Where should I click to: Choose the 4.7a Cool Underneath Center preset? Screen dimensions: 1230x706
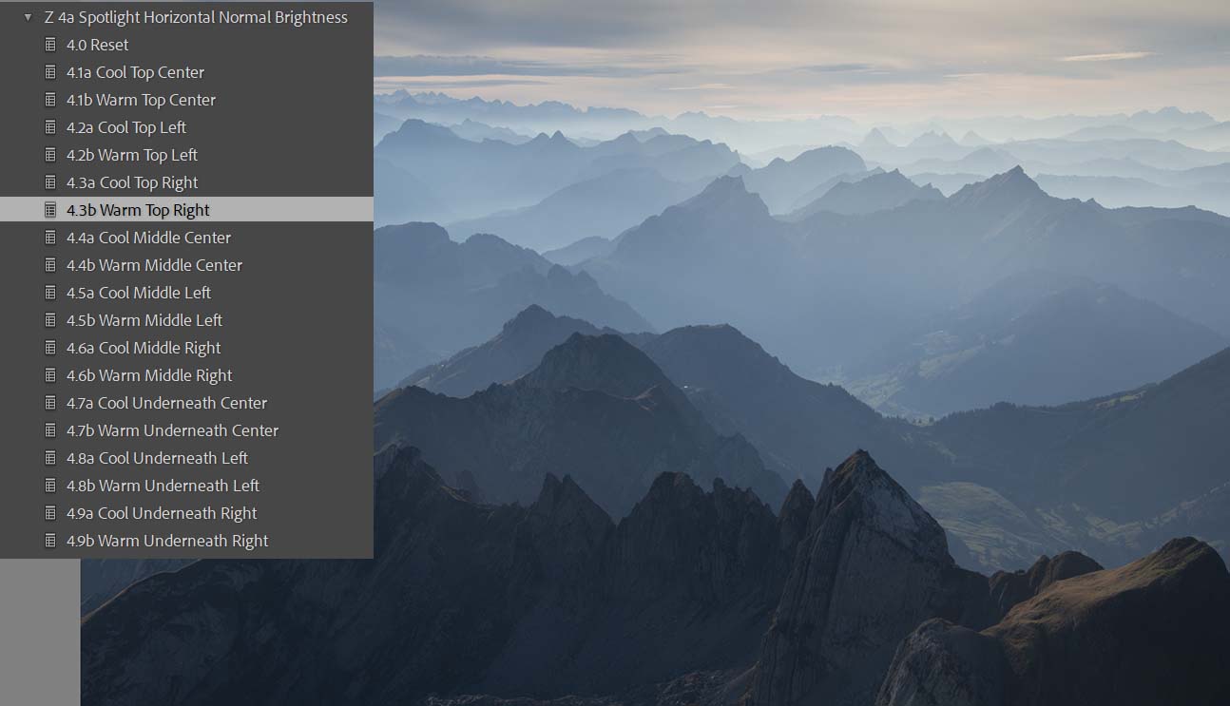point(166,403)
